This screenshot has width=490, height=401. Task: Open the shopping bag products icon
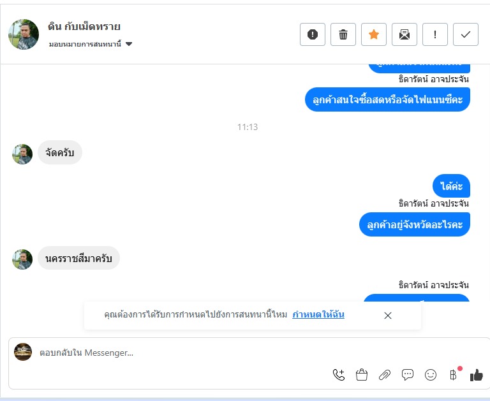[362, 375]
